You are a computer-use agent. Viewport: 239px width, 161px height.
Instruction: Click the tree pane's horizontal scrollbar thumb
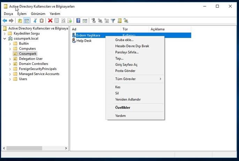point(24,148)
